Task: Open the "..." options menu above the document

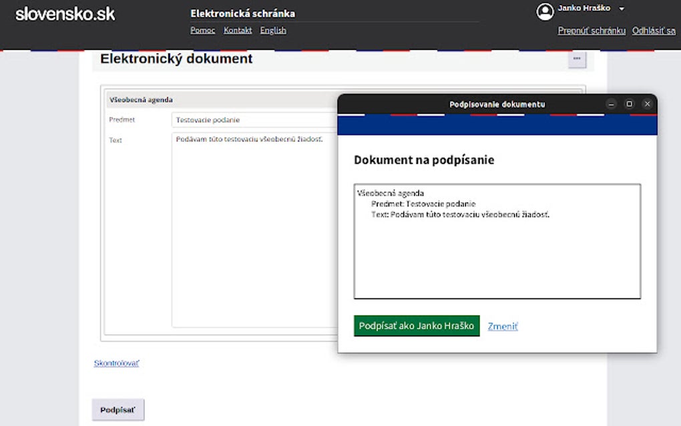Action: click(577, 59)
